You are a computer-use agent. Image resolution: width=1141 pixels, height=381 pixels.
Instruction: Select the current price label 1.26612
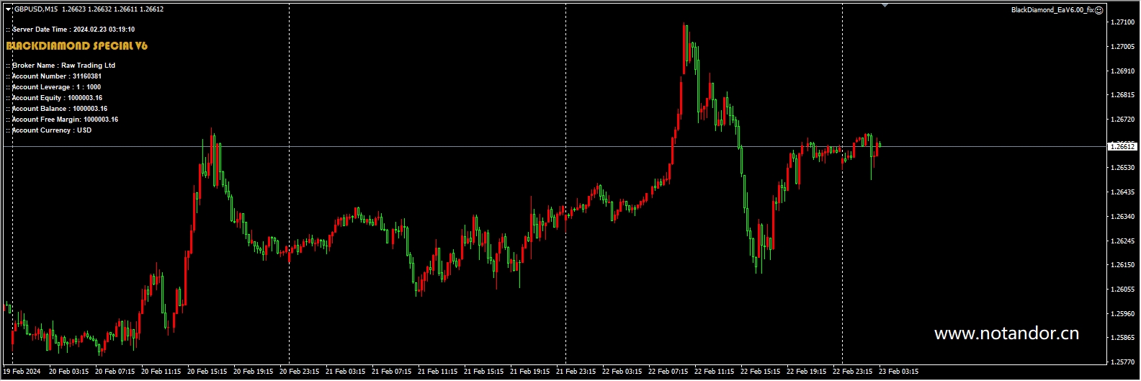pyautogui.click(x=1122, y=146)
